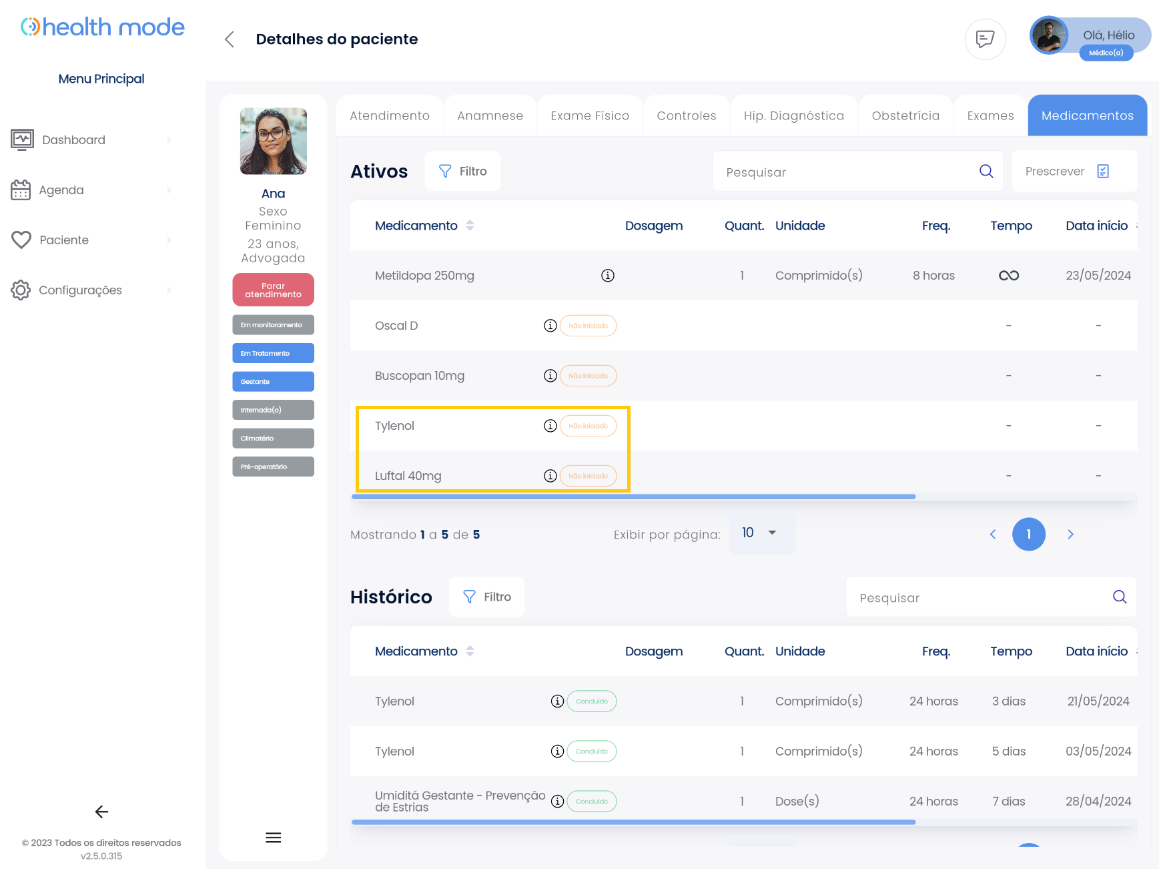Switch to the Exame Físico tab

click(x=590, y=116)
